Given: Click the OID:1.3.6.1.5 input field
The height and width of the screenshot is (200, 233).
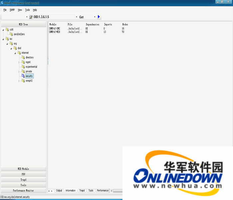Looking at the screenshot, I should 54,17.
